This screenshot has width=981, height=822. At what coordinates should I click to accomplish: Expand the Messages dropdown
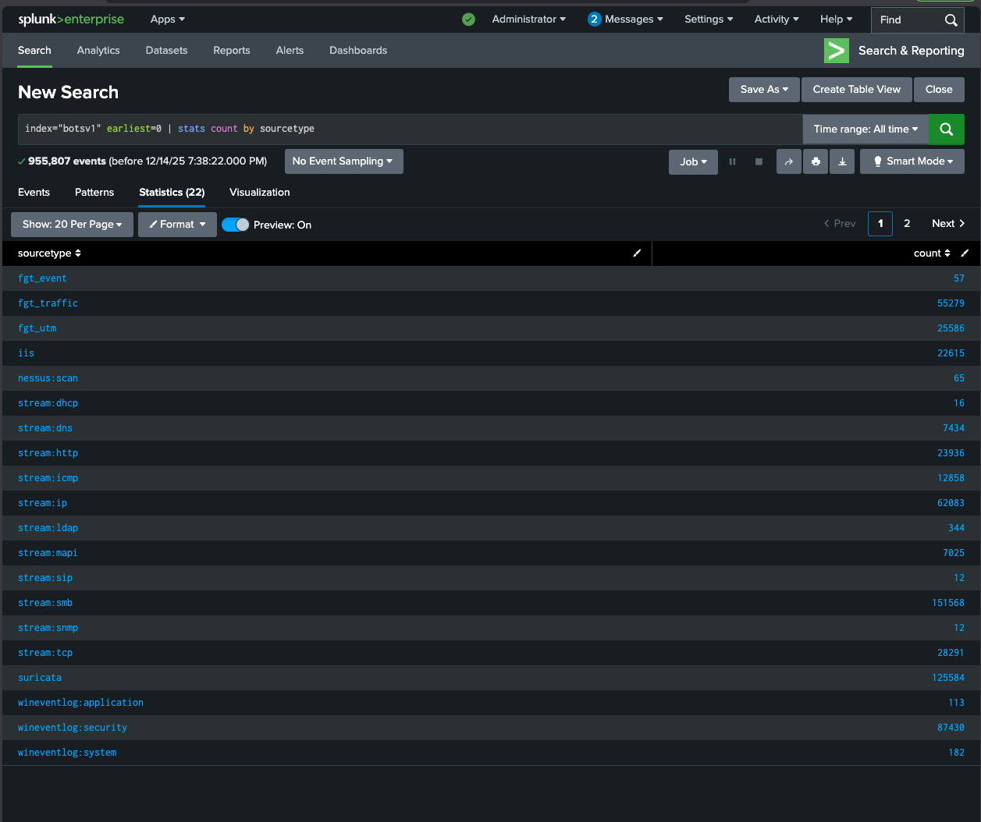click(x=634, y=19)
